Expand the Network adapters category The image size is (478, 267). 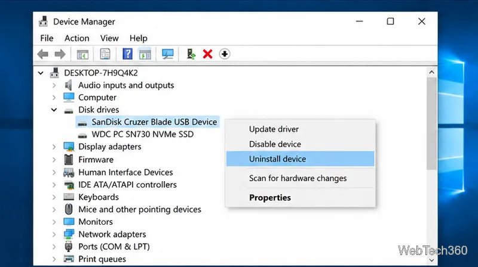(54, 234)
